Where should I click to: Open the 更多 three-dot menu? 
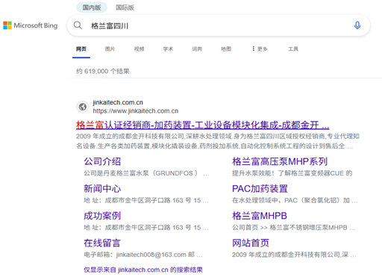[260, 49]
